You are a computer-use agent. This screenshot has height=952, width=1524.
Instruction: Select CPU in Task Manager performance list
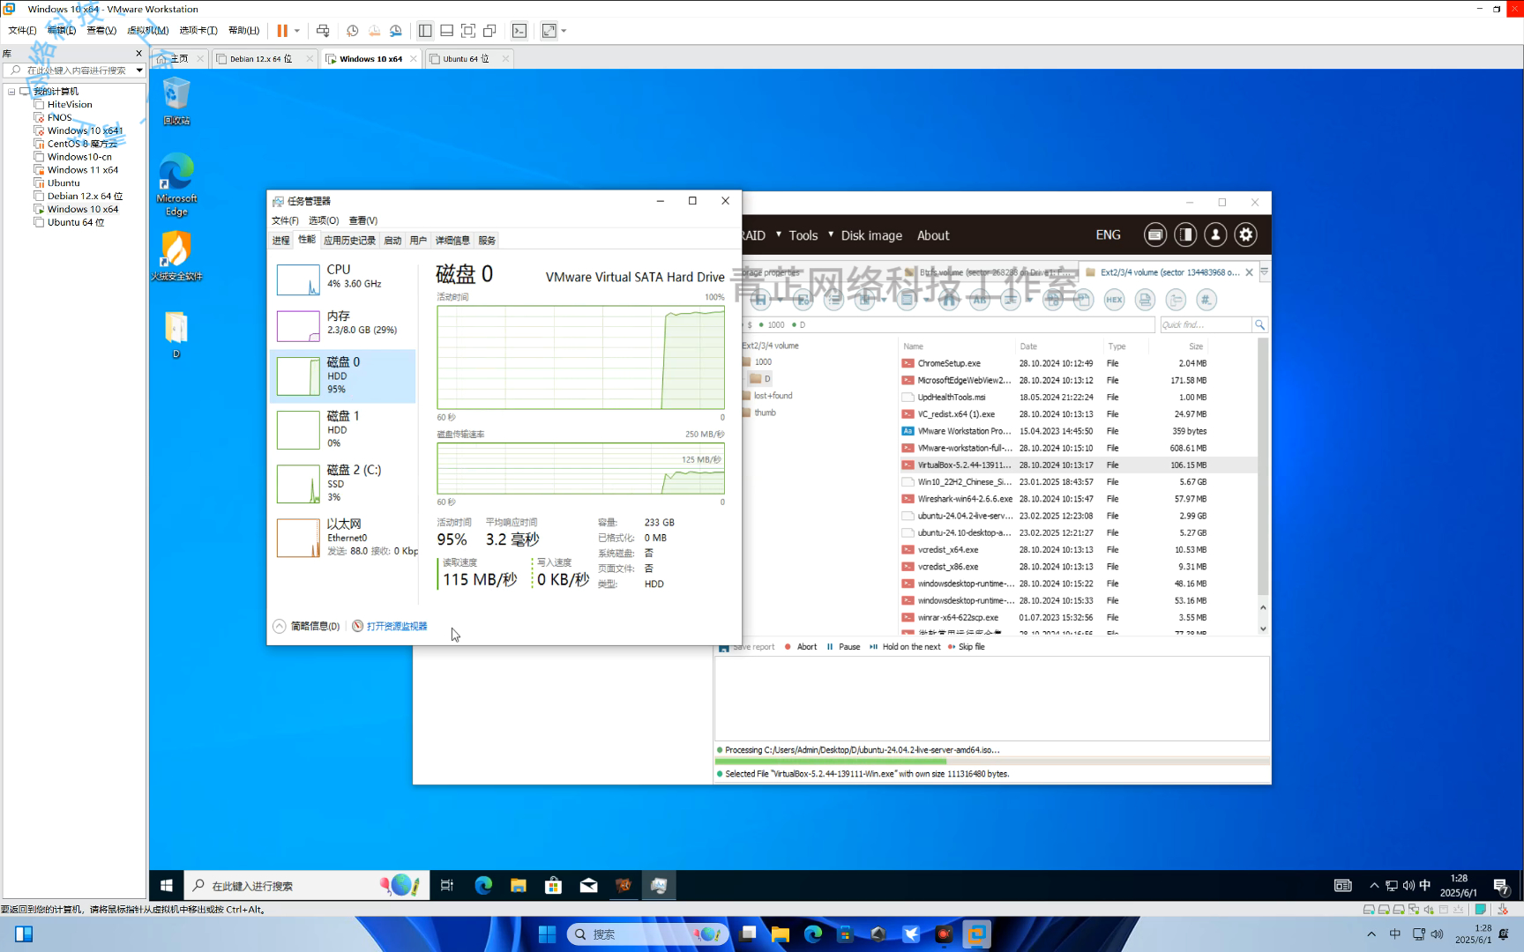(x=343, y=279)
